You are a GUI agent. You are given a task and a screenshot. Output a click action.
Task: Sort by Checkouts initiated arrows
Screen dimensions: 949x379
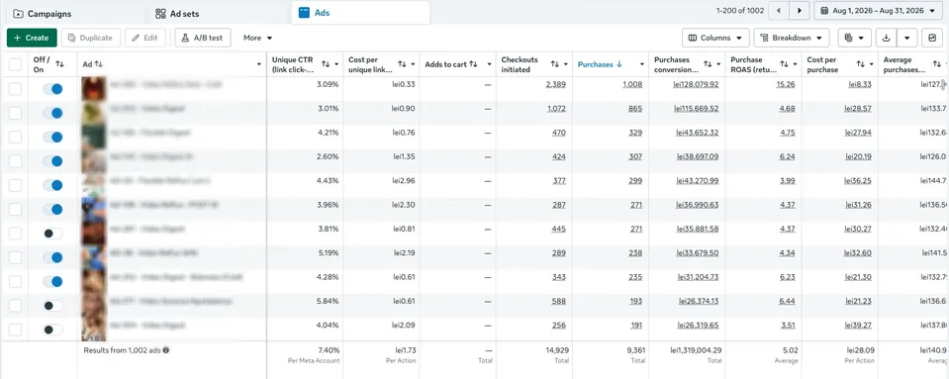(554, 64)
